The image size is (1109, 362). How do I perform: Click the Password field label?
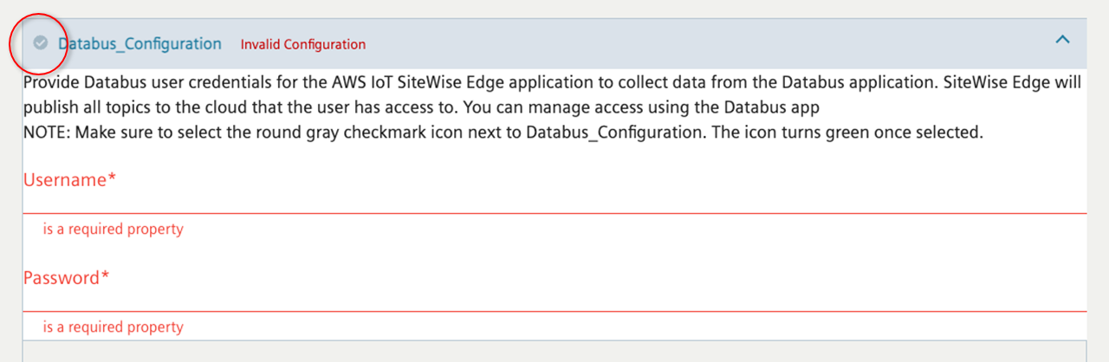pos(62,278)
